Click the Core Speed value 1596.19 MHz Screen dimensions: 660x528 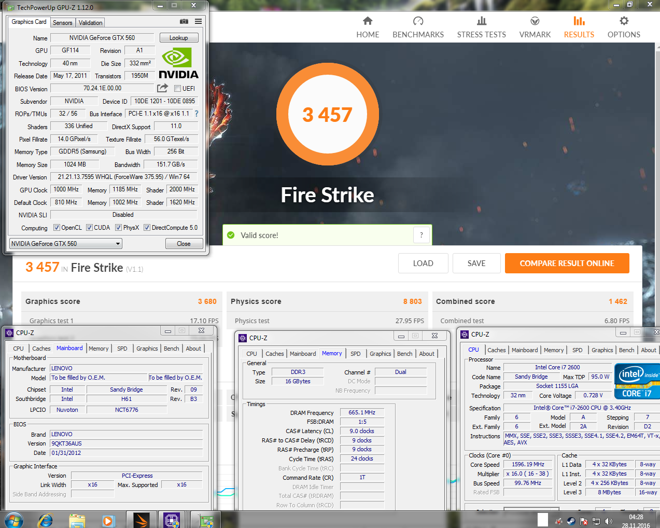tap(528, 464)
